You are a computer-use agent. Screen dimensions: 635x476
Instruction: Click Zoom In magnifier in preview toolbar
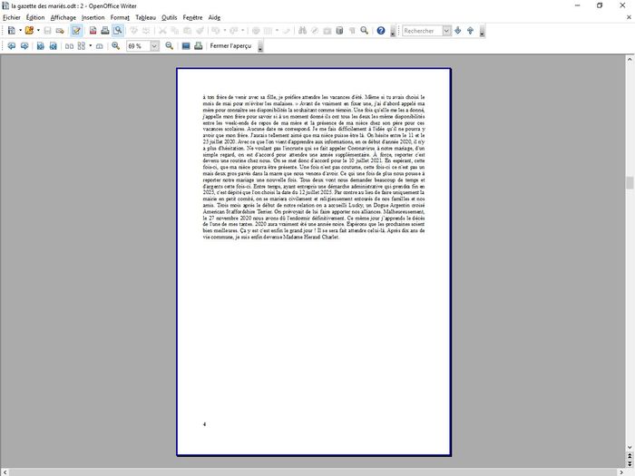[116, 46]
